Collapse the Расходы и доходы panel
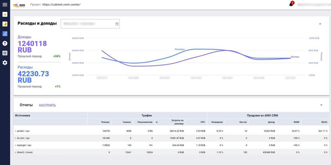331x165 pixels. click(x=320, y=24)
